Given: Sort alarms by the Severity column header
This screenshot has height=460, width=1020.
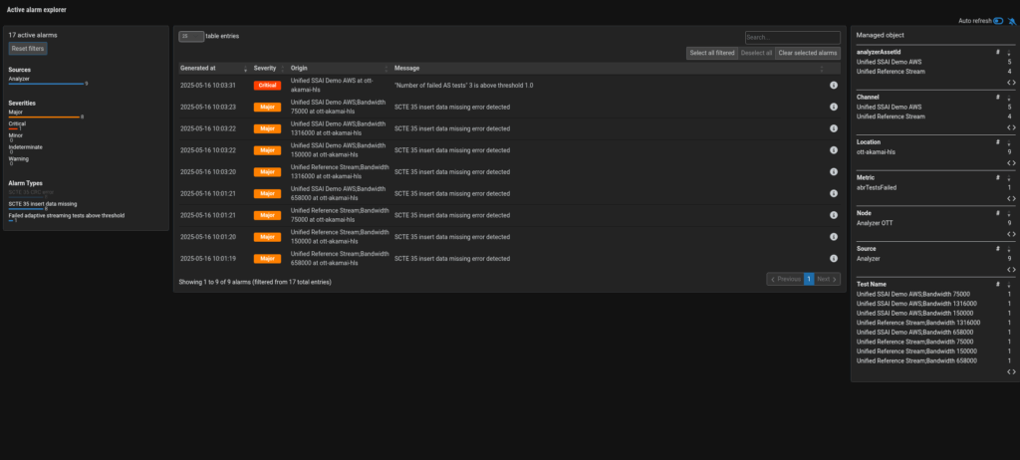Looking at the screenshot, I should click(x=267, y=68).
